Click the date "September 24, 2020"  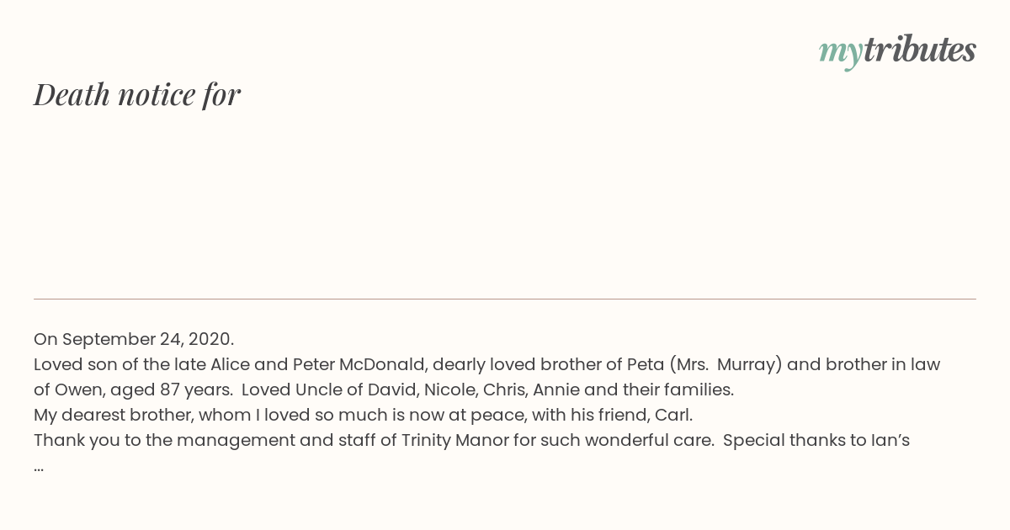[x=147, y=340]
